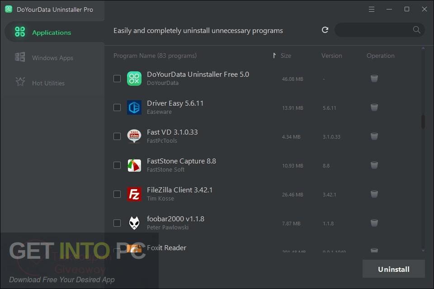Sort programs by Size column
Image resolution: width=434 pixels, height=289 pixels.
[286, 56]
